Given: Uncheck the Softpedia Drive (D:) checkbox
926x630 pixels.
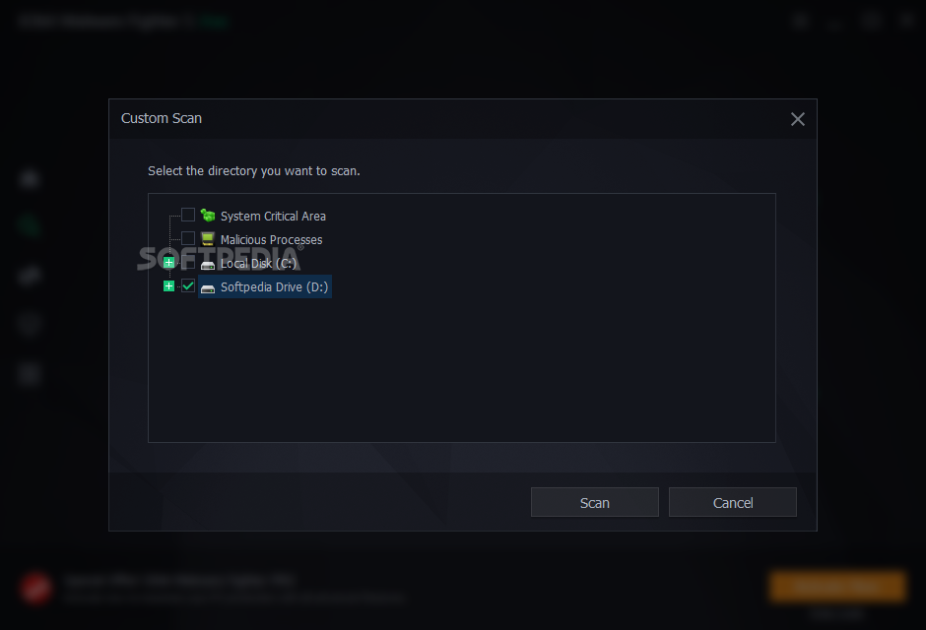Looking at the screenshot, I should (188, 286).
